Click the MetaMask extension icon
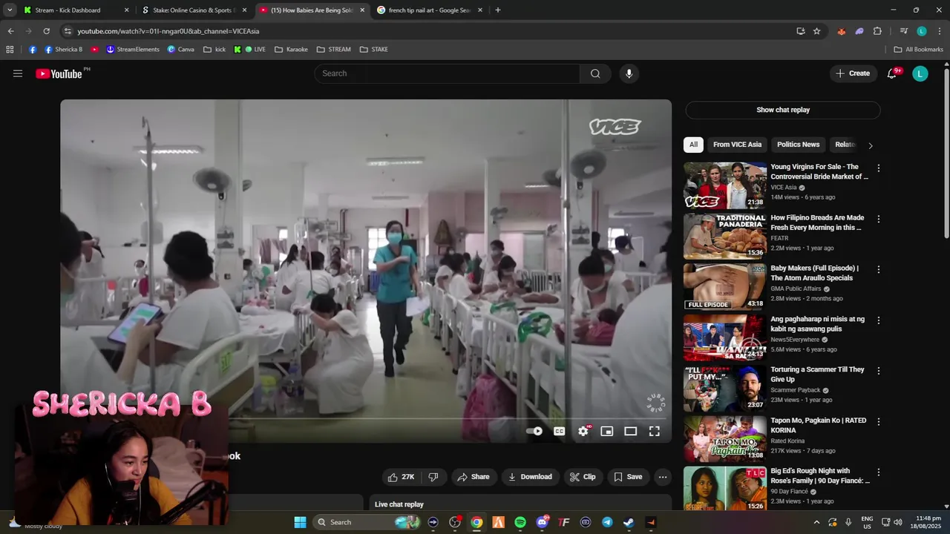Viewport: 950px width, 534px height. tap(841, 31)
